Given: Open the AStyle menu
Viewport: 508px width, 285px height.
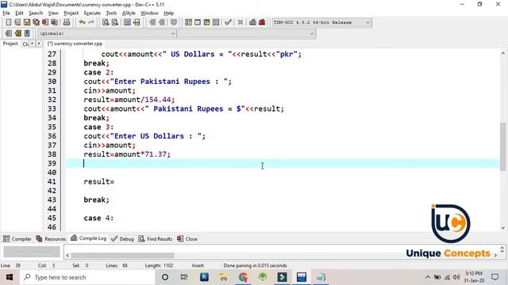Looking at the screenshot, I should coord(129,13).
